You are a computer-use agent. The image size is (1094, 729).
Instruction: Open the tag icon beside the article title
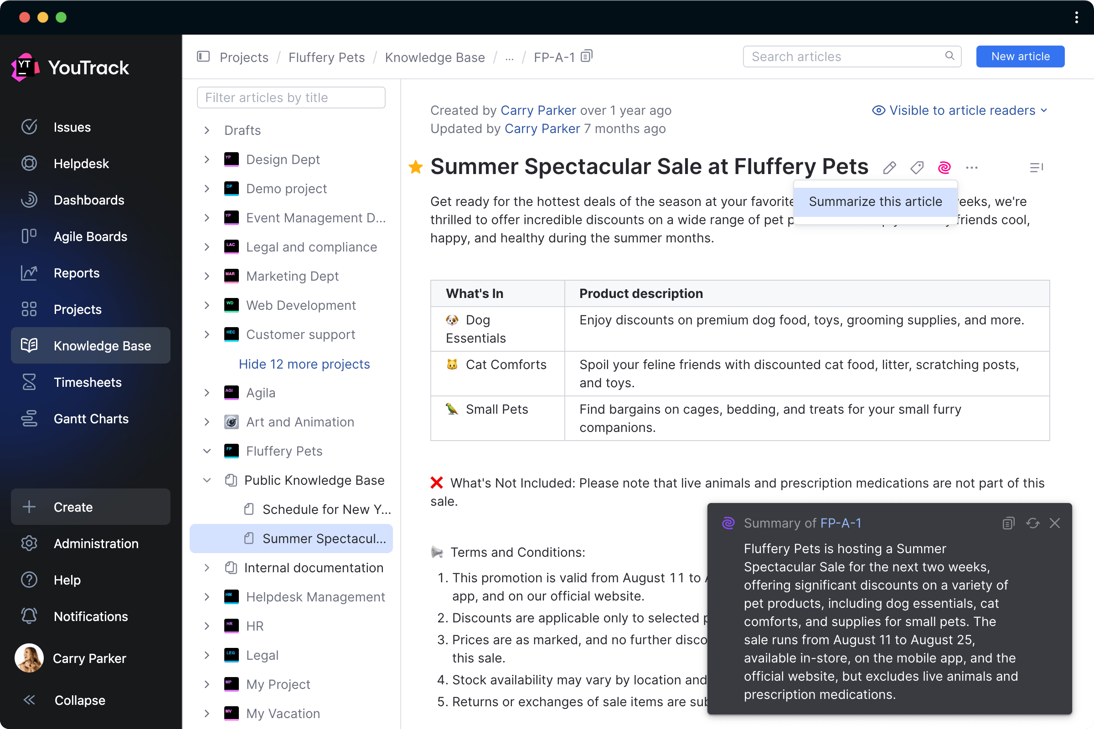(x=917, y=167)
